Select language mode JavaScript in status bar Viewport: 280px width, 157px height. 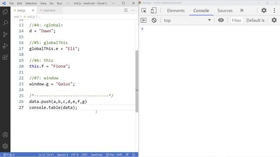point(96,154)
